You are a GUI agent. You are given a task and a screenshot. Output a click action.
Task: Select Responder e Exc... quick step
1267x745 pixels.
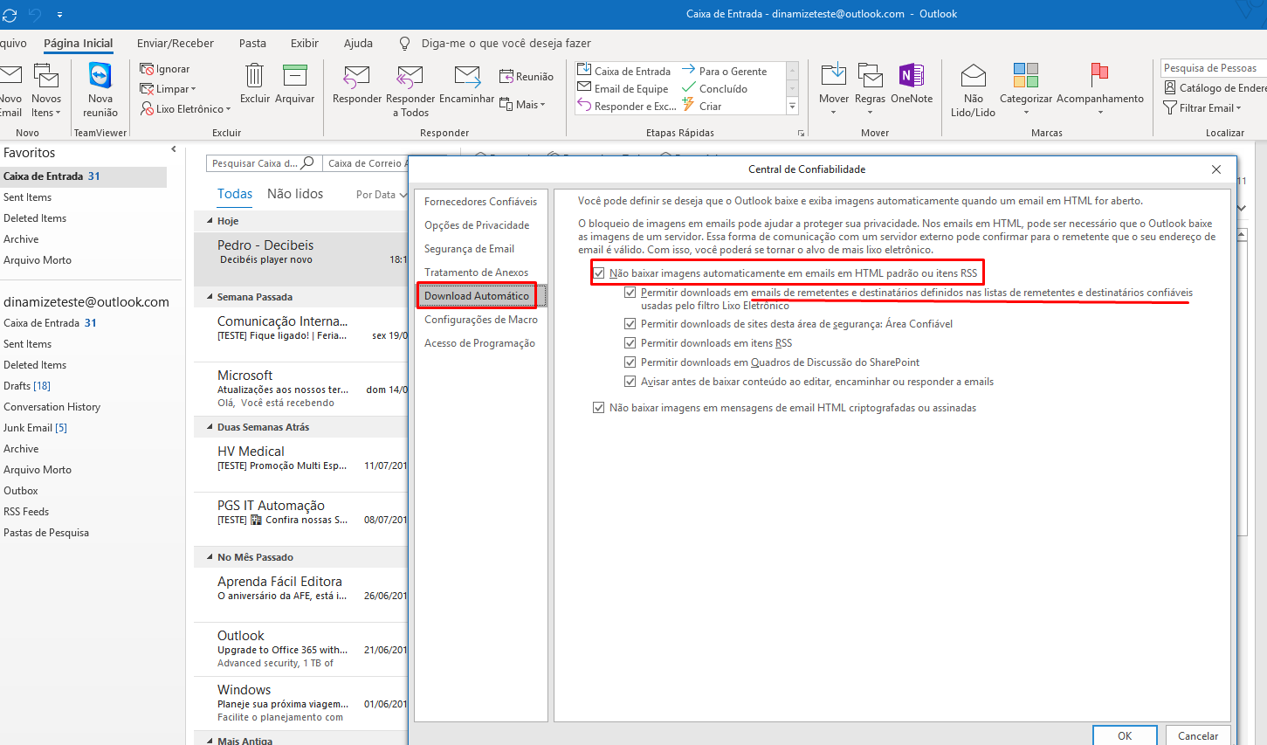[627, 106]
